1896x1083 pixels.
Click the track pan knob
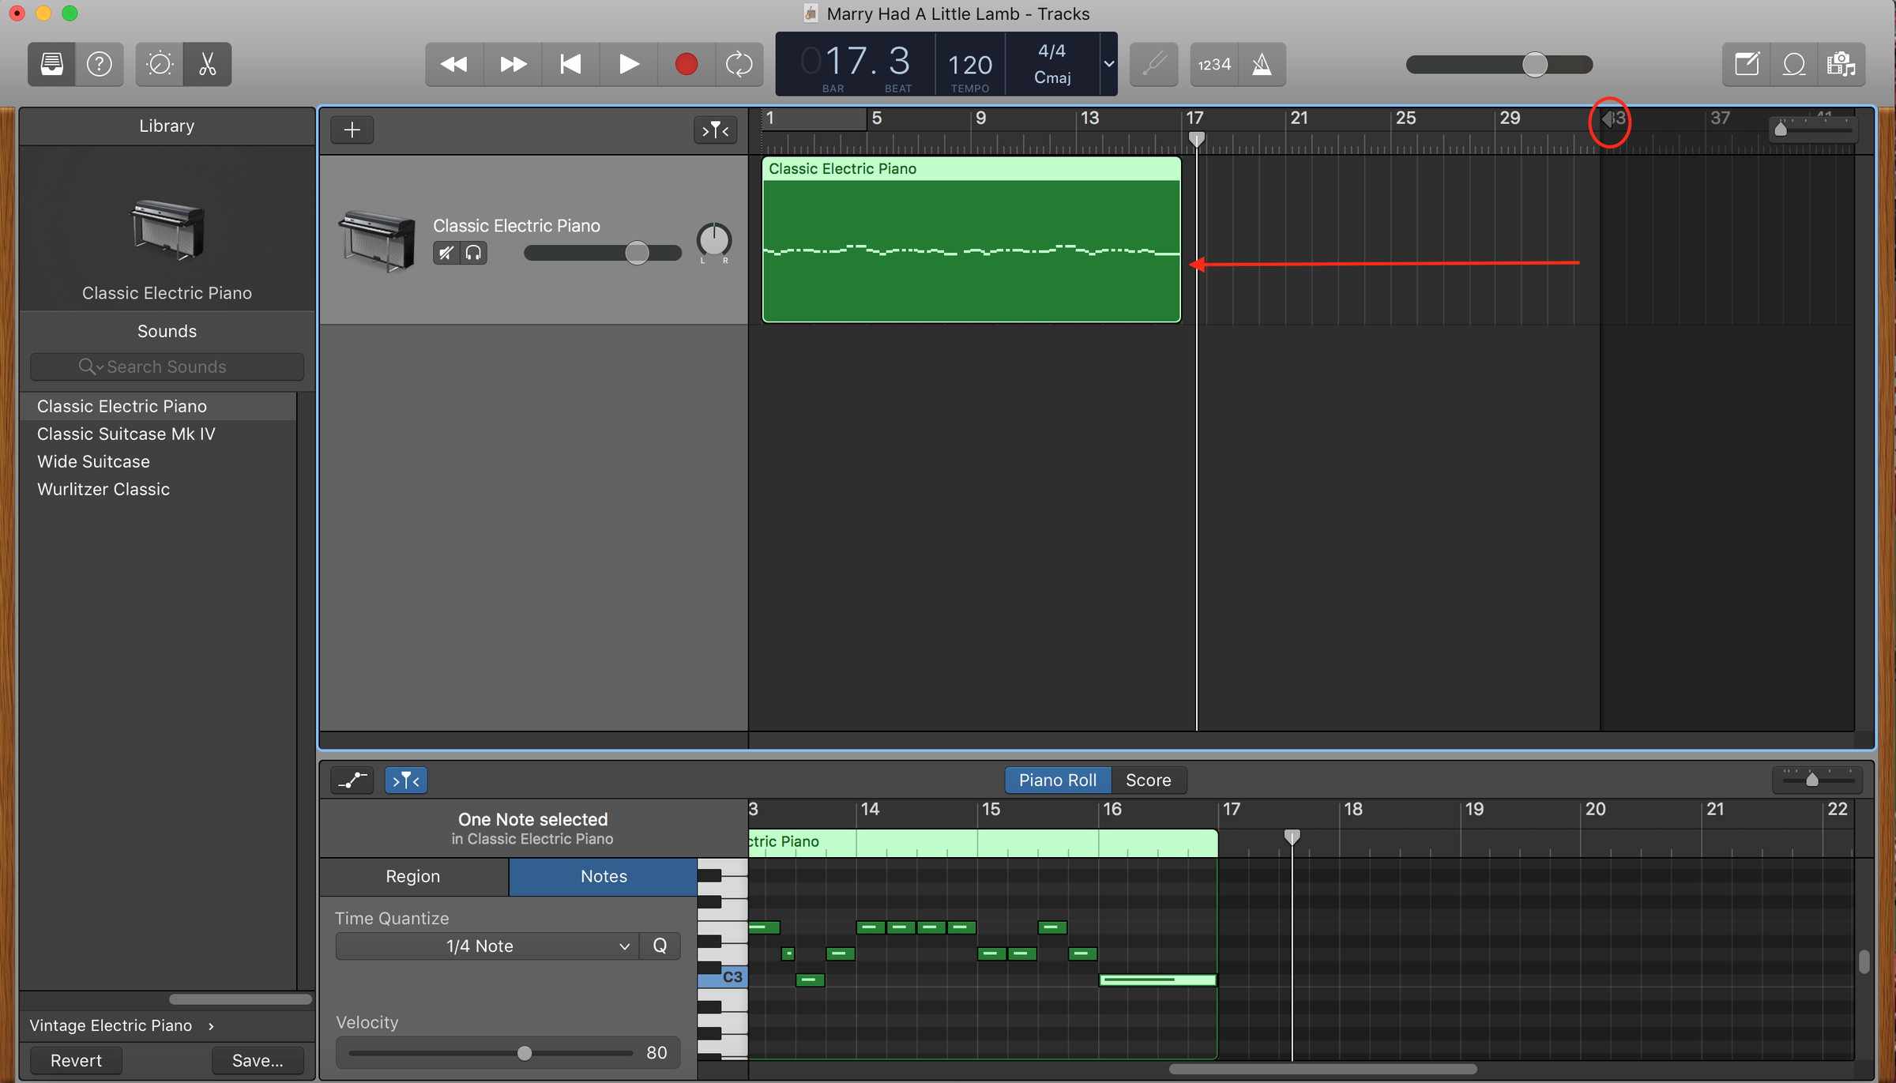pyautogui.click(x=714, y=240)
